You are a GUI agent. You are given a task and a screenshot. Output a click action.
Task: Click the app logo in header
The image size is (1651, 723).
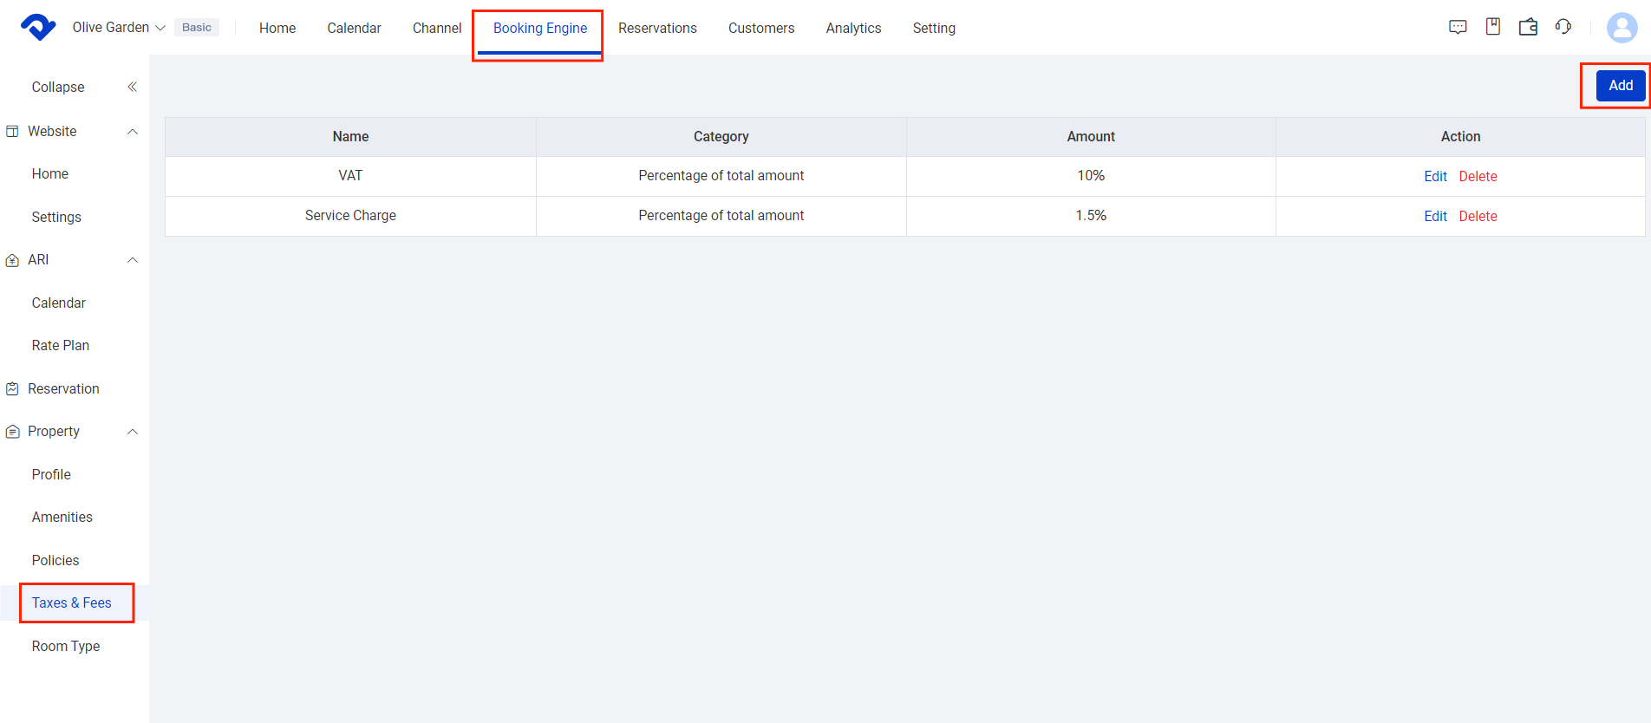[x=38, y=28]
